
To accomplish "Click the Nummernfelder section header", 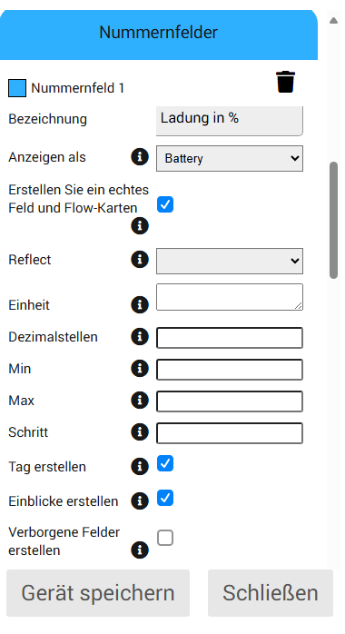I will pos(158,35).
